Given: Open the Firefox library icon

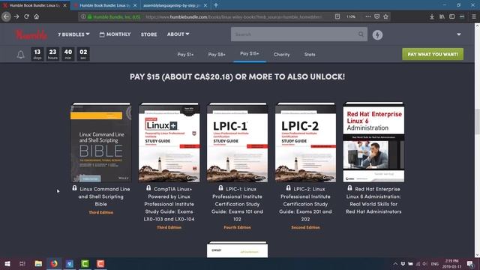Looking at the screenshot, I should tap(442, 16).
